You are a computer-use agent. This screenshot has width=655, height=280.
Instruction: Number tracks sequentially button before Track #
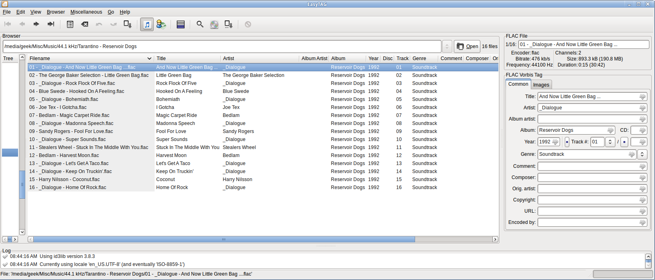(x=567, y=142)
